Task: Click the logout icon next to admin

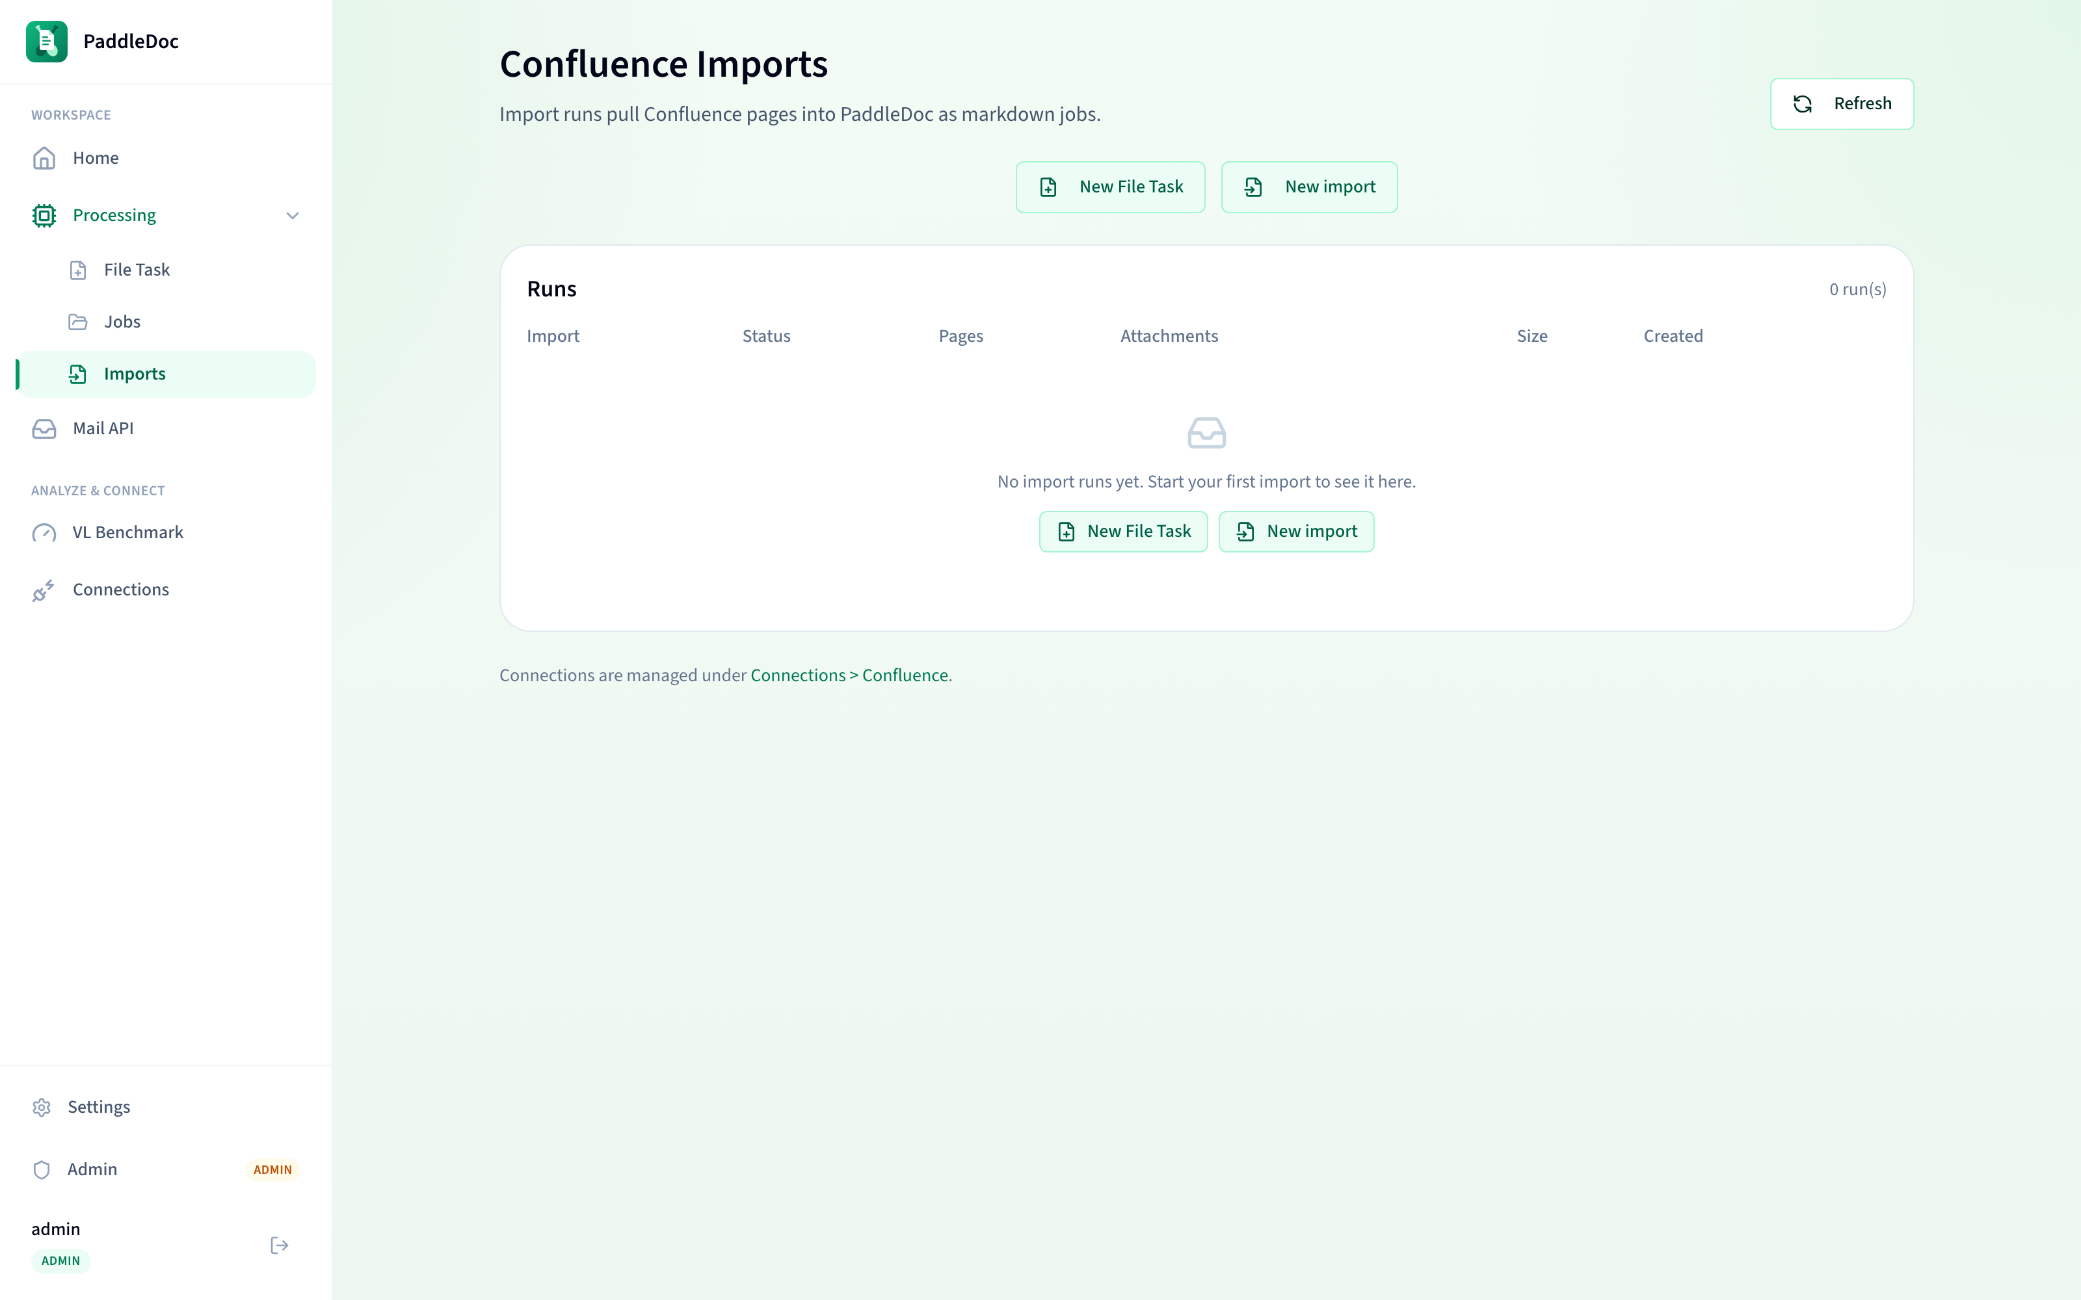Action: [280, 1245]
